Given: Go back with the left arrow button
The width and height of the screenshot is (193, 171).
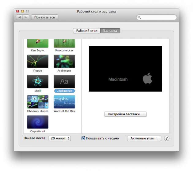Looking at the screenshot, I should (x=19, y=17).
